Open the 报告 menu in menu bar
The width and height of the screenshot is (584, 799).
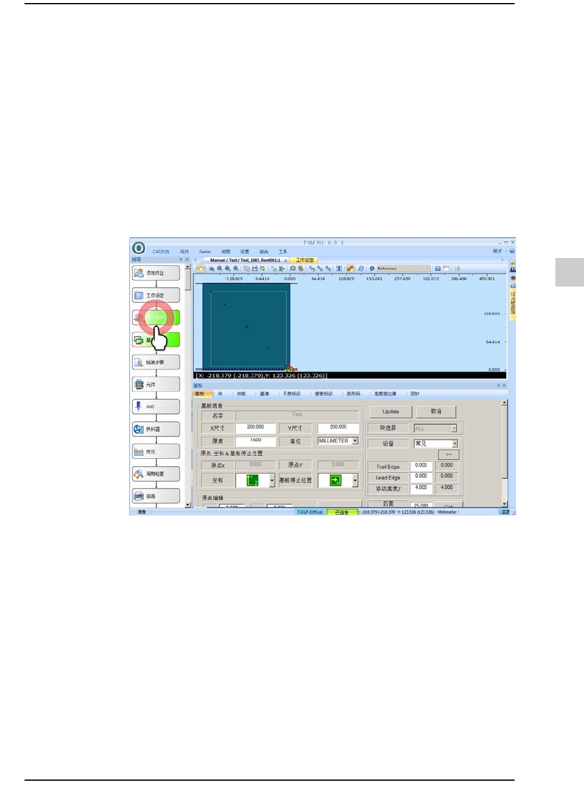264,251
